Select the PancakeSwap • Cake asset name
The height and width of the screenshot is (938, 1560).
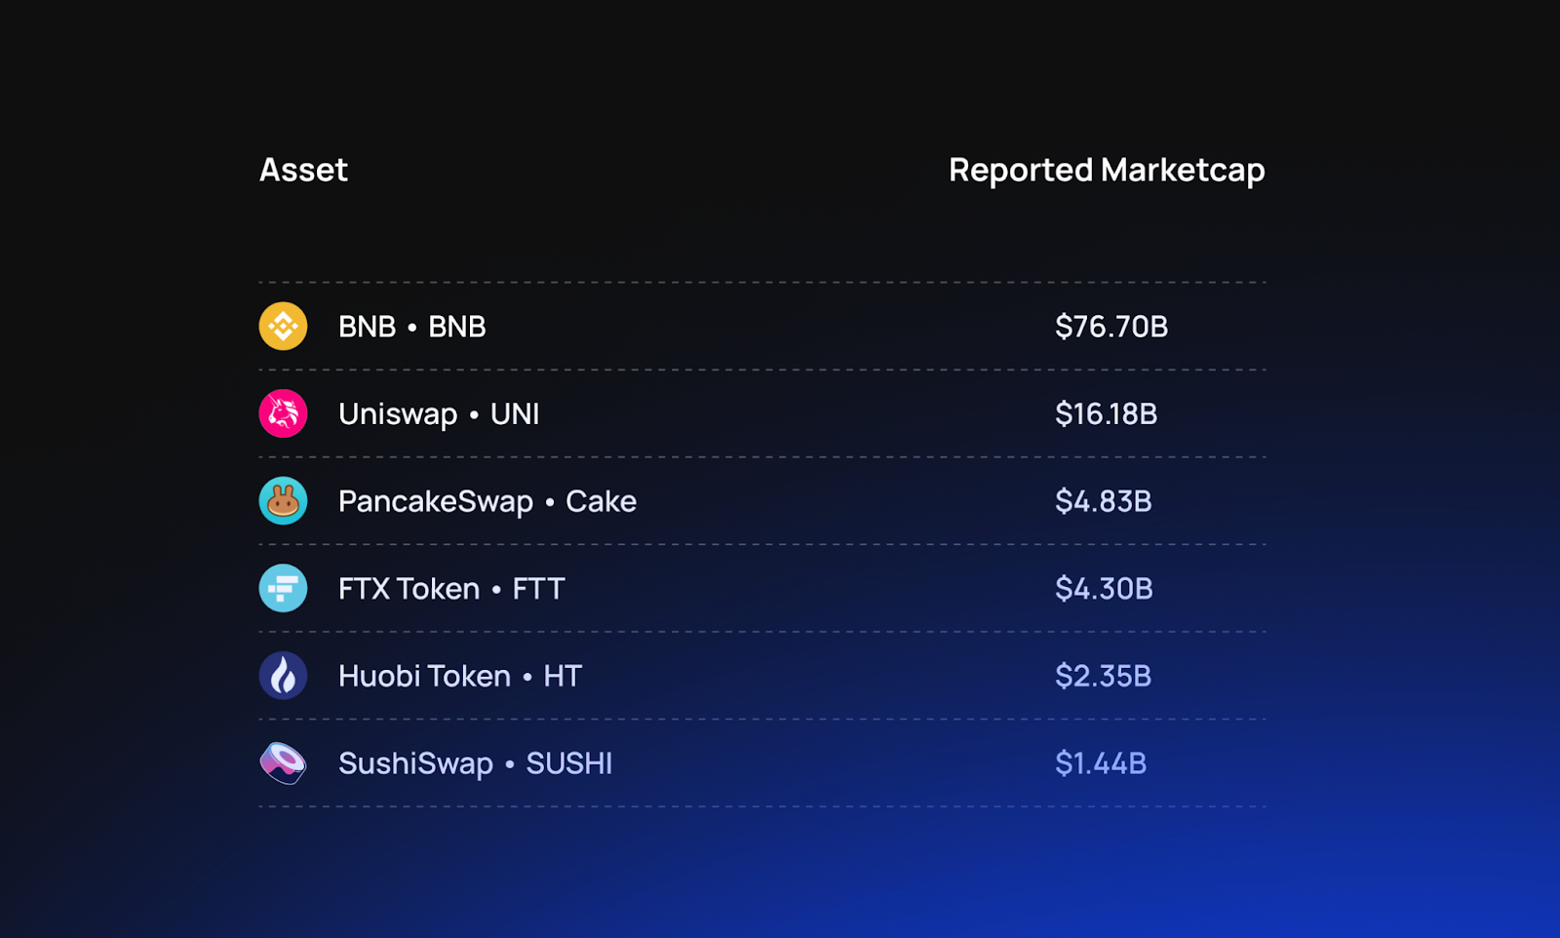tap(487, 501)
